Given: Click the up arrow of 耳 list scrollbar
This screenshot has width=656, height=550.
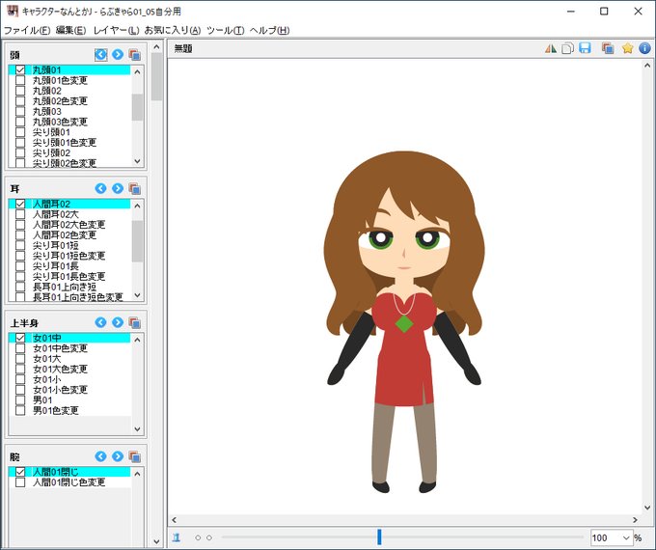Looking at the screenshot, I should pyautogui.click(x=138, y=206).
